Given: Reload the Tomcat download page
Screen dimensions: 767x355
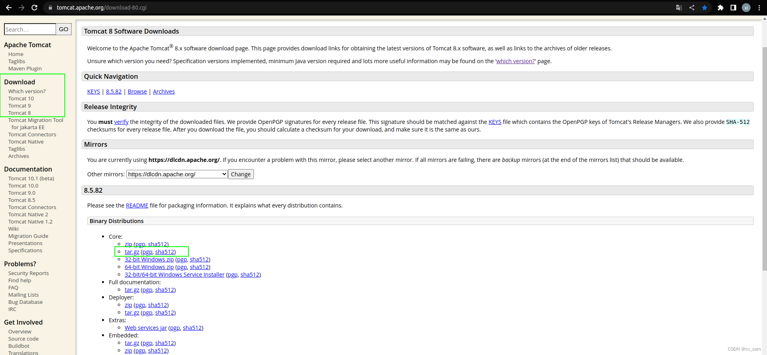Looking at the screenshot, I should click(x=34, y=8).
